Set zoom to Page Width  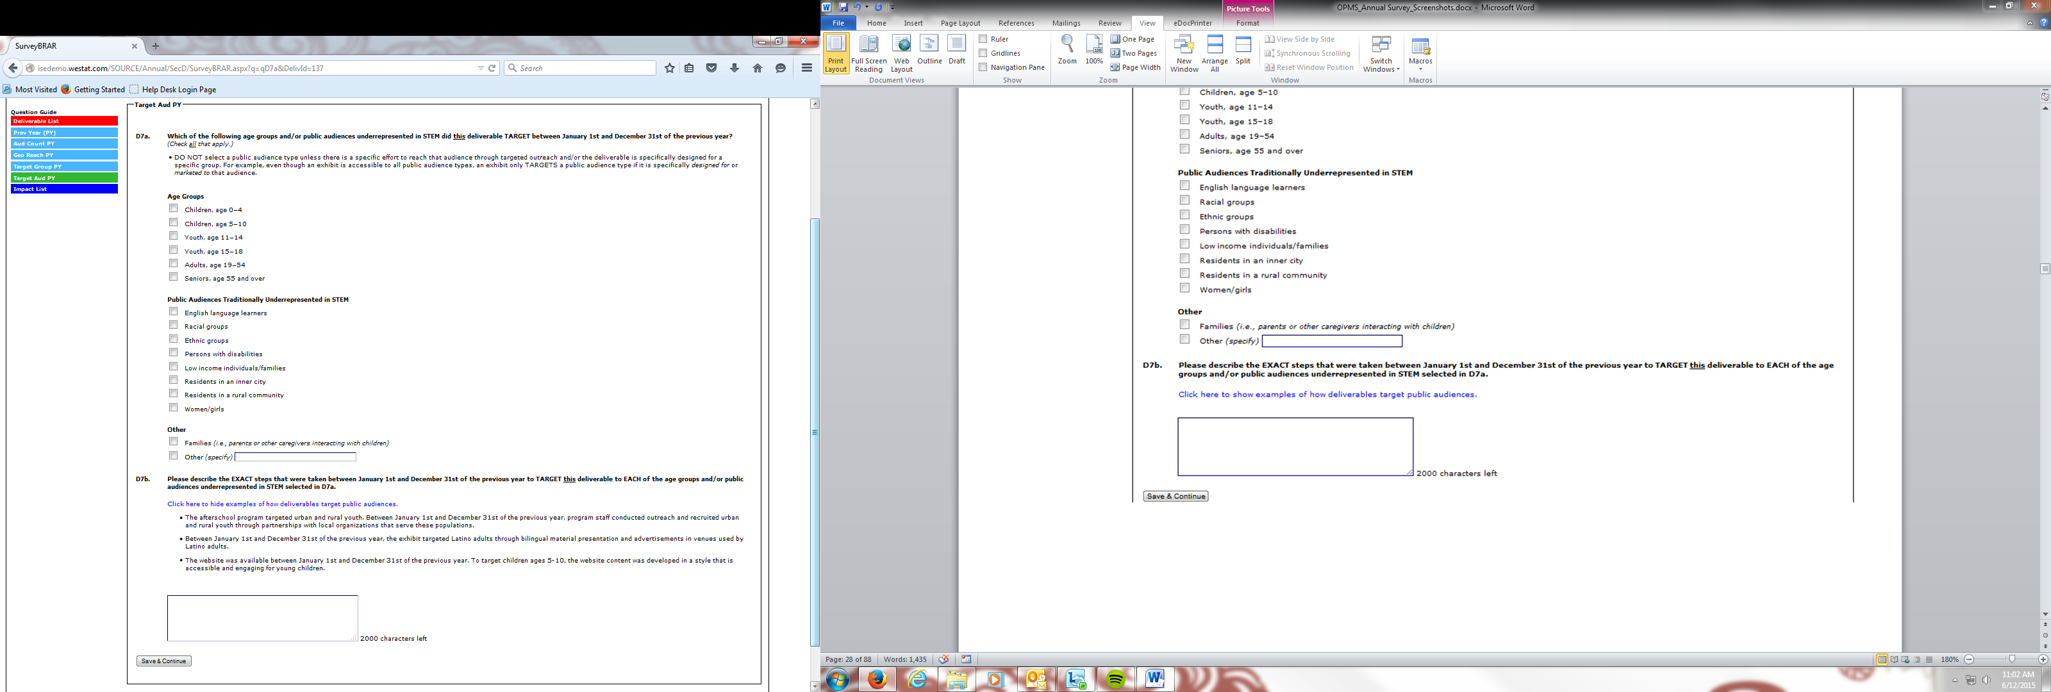(x=1135, y=68)
